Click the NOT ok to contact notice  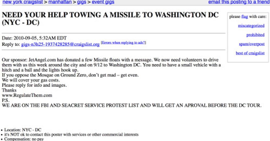(x=71, y=134)
